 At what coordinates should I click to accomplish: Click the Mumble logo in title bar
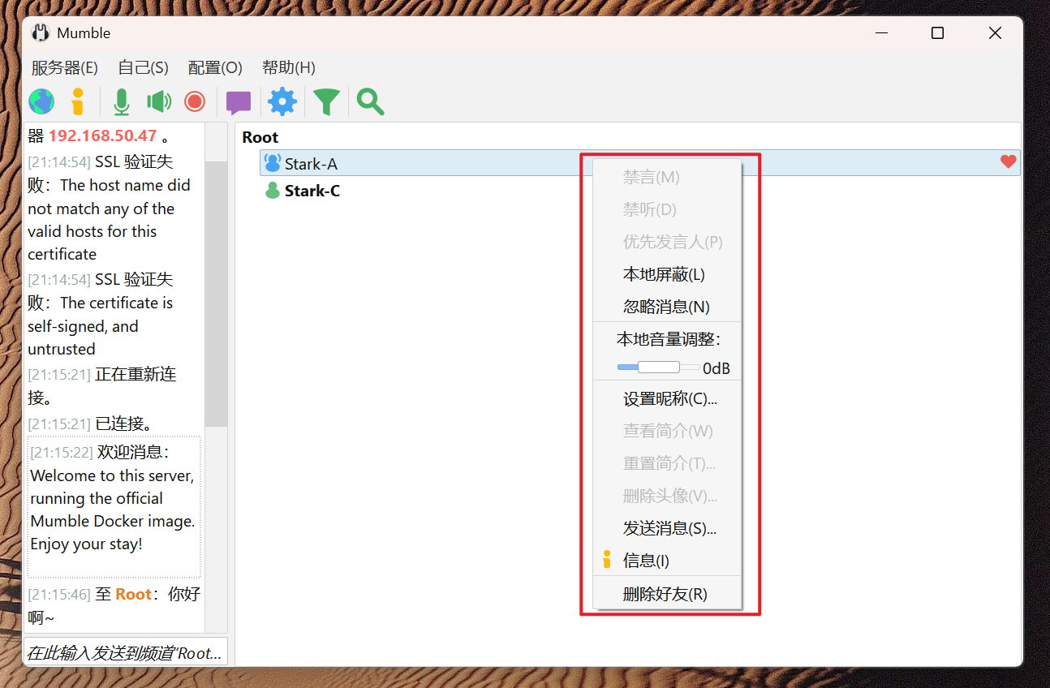point(41,33)
